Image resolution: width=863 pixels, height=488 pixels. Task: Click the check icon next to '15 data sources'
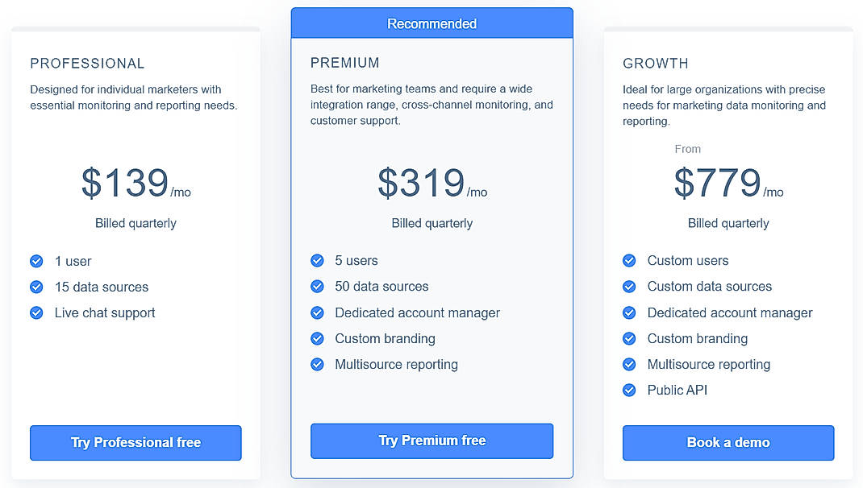tap(36, 287)
